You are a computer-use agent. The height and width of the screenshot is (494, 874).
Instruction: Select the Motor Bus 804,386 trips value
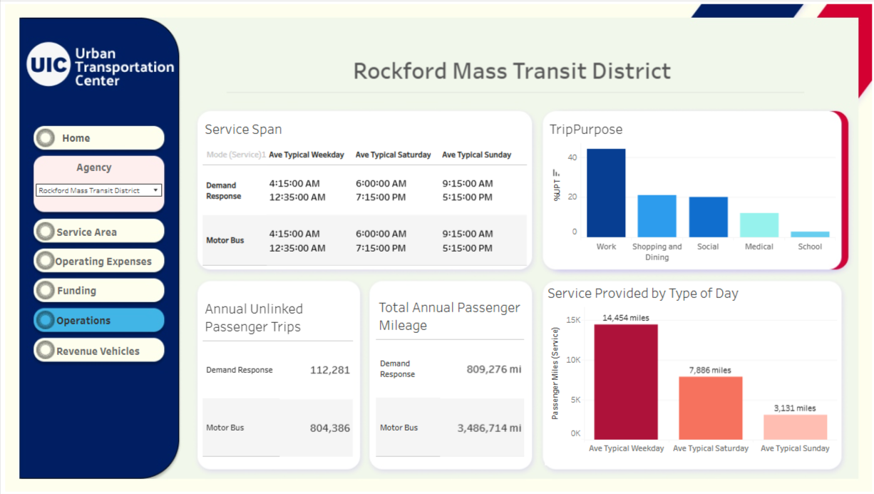coord(329,428)
